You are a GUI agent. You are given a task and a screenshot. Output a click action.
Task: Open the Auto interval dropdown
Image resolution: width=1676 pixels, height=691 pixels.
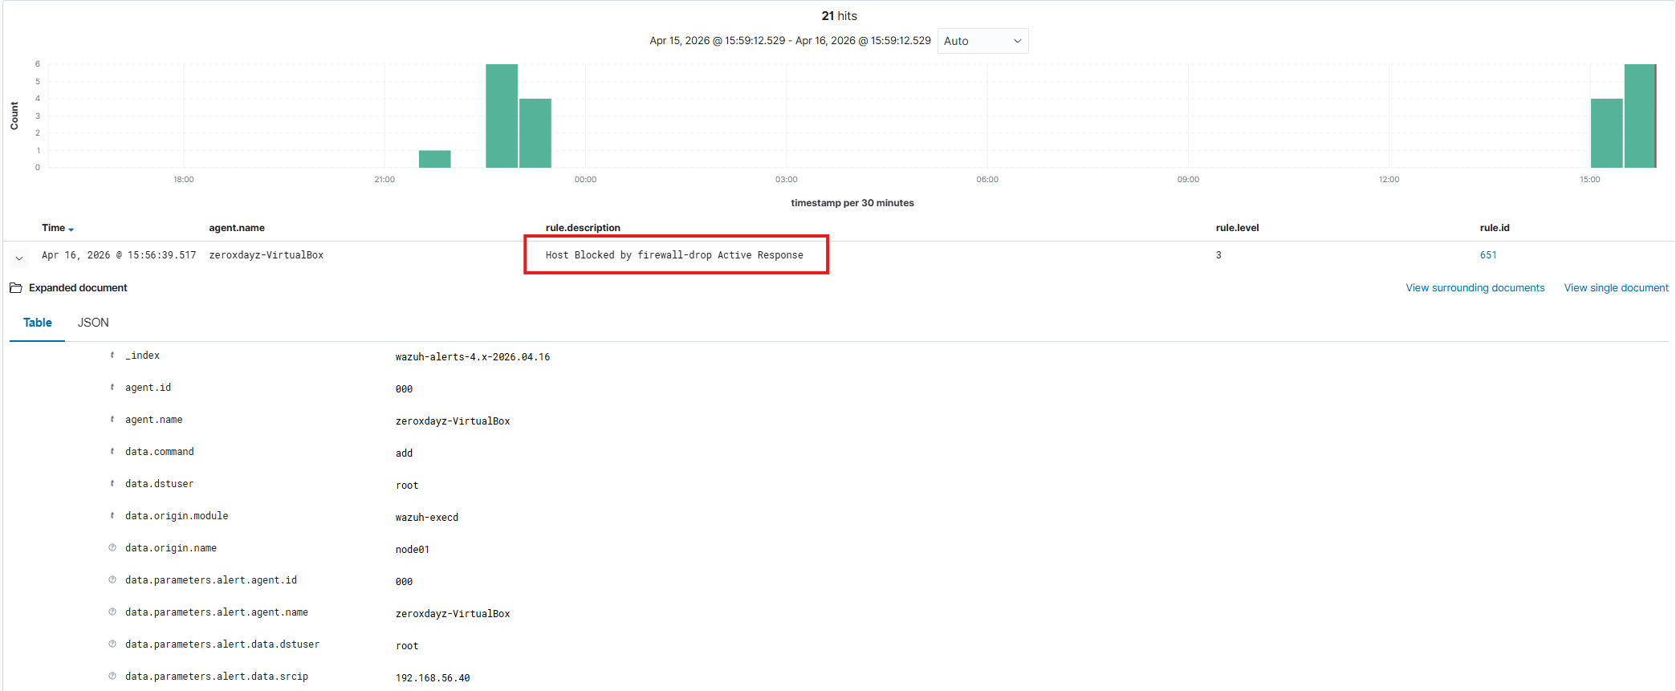click(982, 41)
